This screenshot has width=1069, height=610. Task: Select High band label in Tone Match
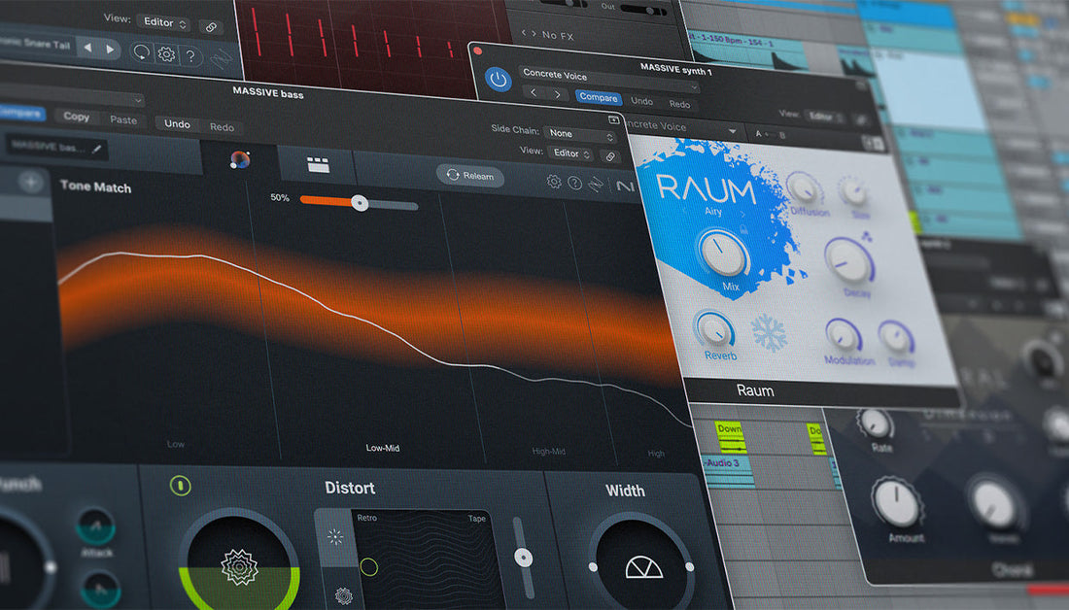[x=656, y=454]
